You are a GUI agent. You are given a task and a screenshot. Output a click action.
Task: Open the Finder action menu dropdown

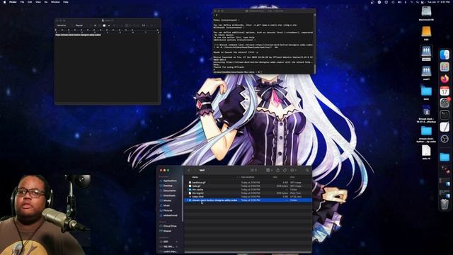(294, 170)
